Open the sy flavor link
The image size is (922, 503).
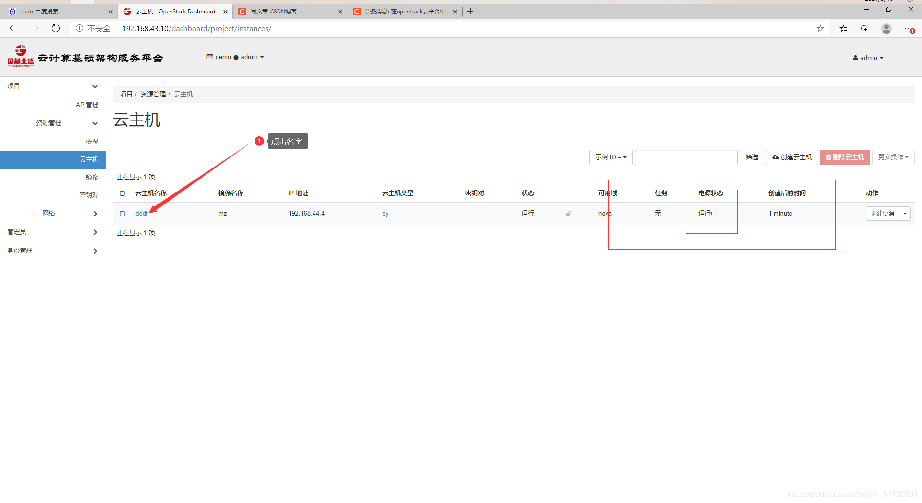385,214
